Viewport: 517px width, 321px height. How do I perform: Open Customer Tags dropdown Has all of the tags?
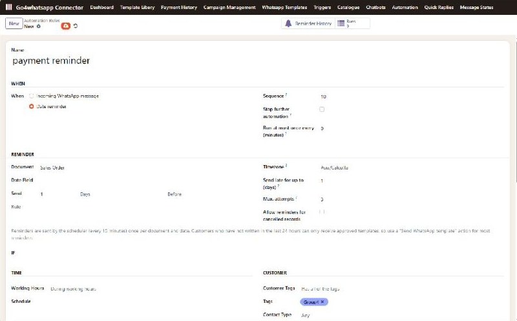coord(402,289)
